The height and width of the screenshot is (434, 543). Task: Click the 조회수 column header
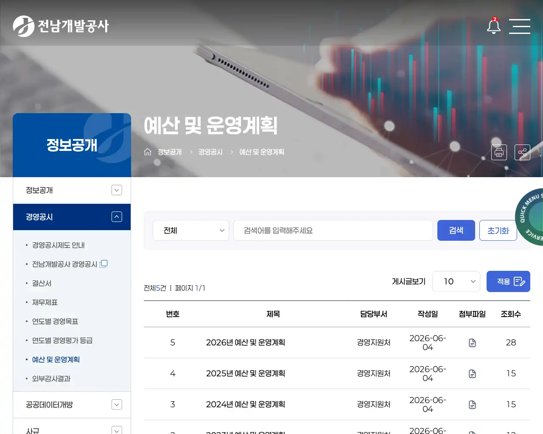click(x=511, y=314)
